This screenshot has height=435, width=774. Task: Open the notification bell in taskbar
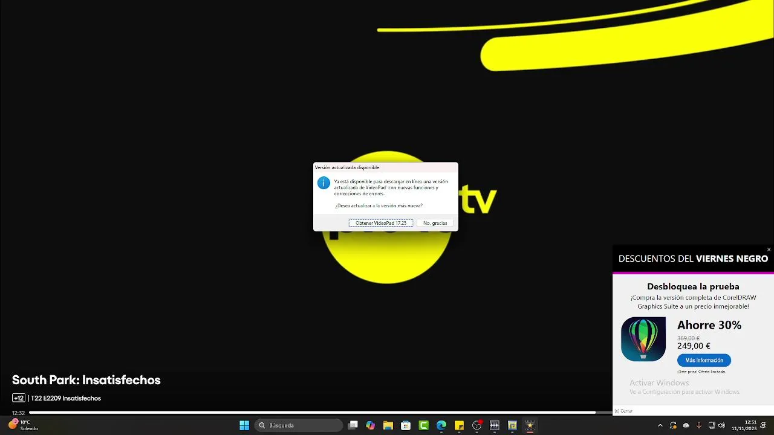click(x=764, y=425)
